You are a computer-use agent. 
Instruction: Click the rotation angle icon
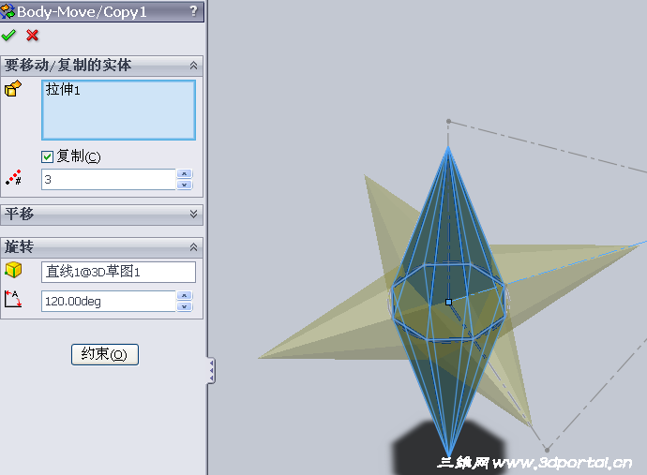pos(13,299)
